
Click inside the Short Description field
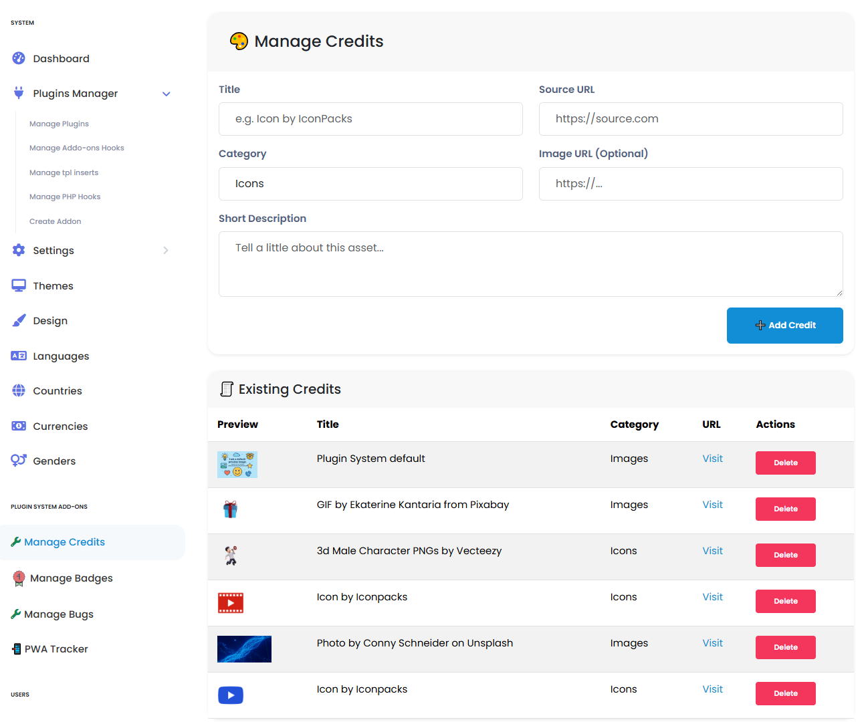click(530, 263)
